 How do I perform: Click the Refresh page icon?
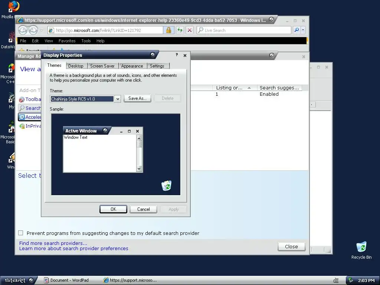(180, 30)
